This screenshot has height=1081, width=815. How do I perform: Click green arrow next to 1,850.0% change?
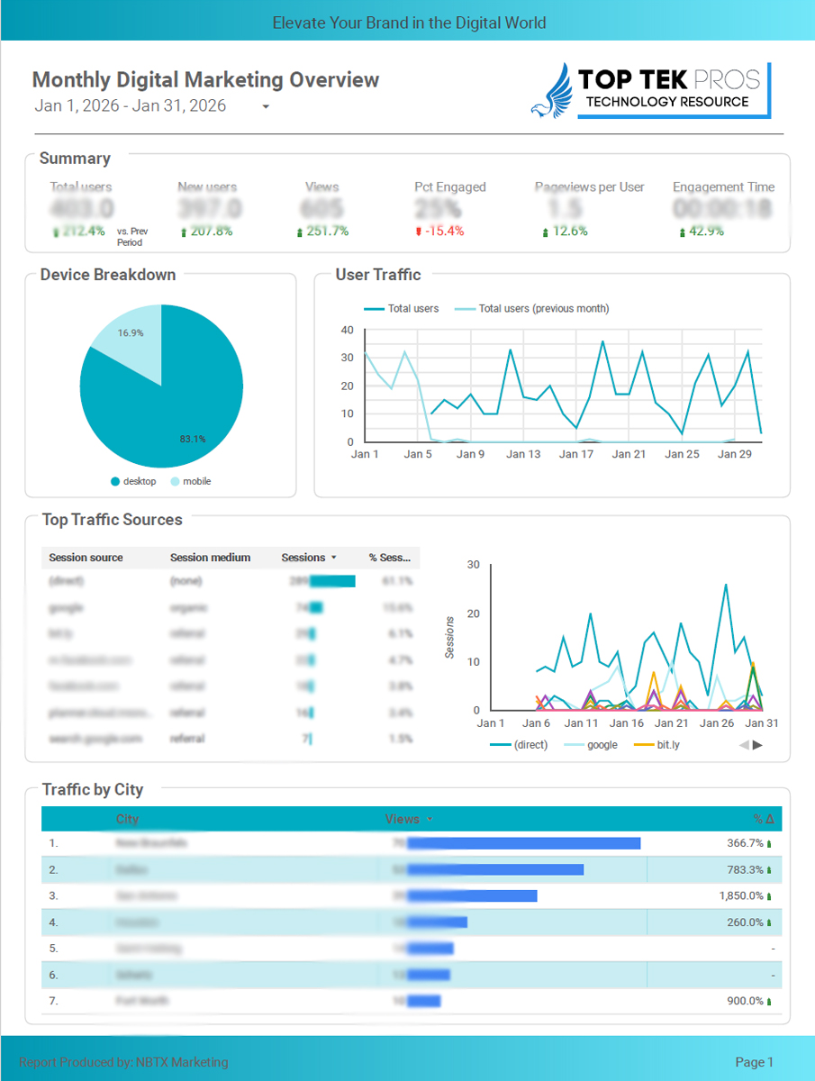pyautogui.click(x=769, y=896)
